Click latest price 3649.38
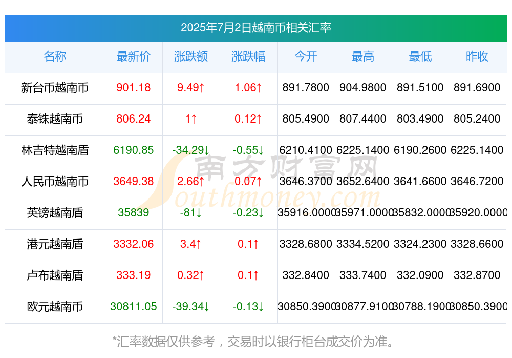Viewport: 512px width, 358px height. click(x=133, y=181)
